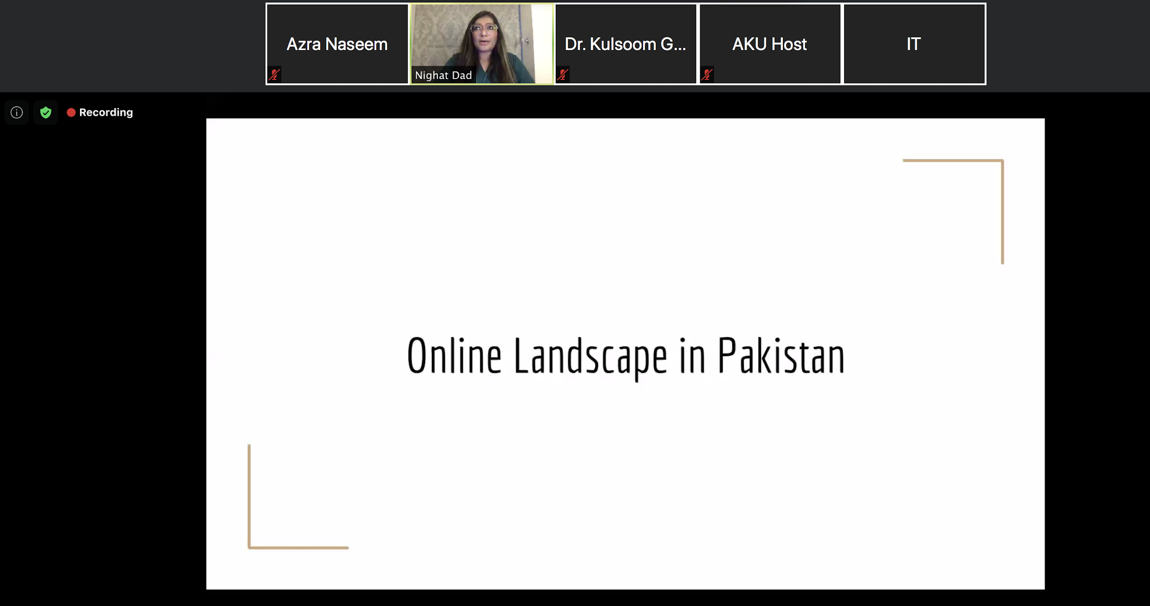The width and height of the screenshot is (1150, 606).
Task: Select the Dr. Kulsoom G... participant tile
Action: (x=625, y=44)
